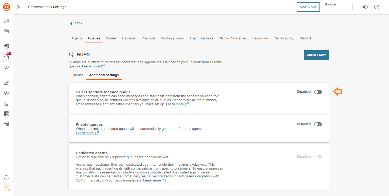Click the Balance label in header
The image size is (389, 196).
tap(330, 4)
